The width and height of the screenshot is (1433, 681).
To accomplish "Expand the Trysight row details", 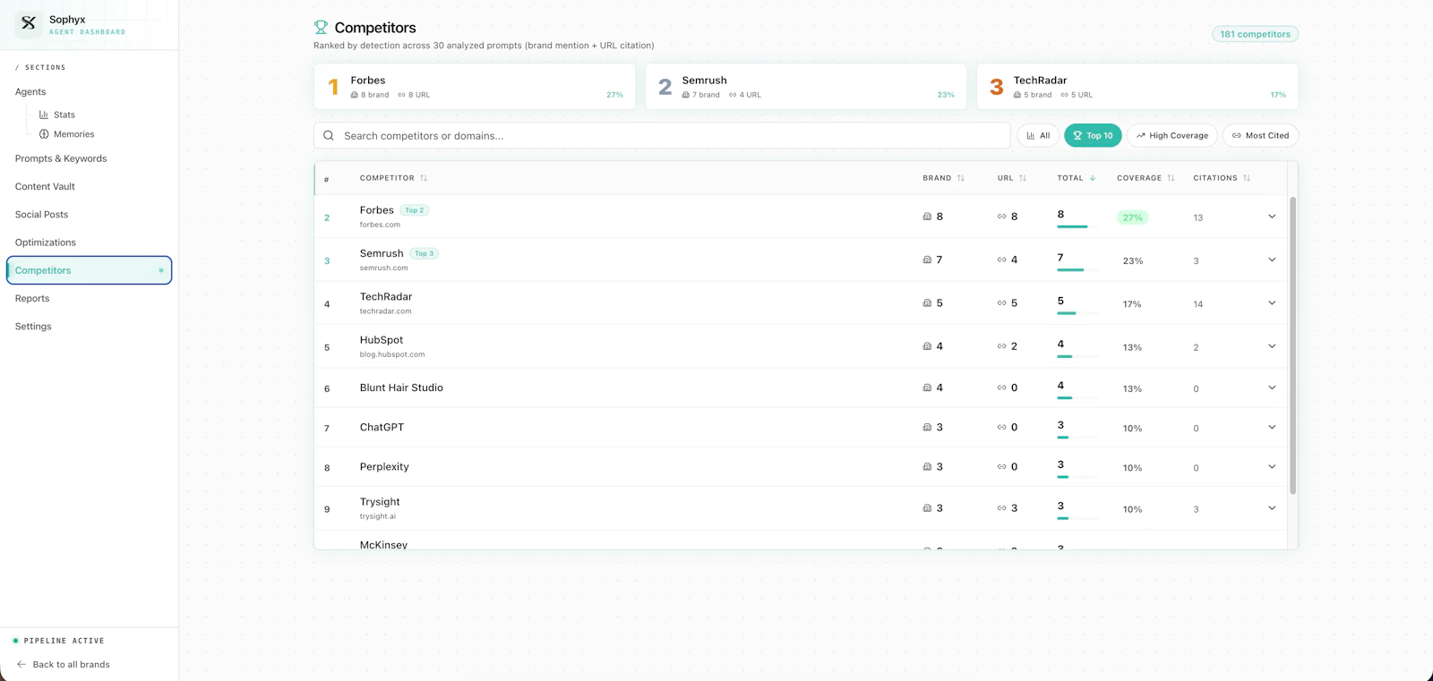I will pyautogui.click(x=1272, y=508).
